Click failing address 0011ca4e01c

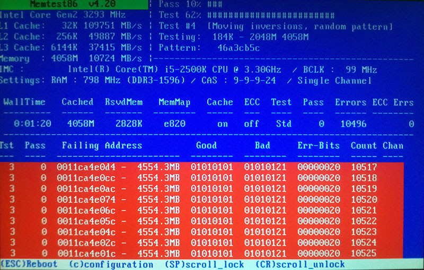pos(86,254)
